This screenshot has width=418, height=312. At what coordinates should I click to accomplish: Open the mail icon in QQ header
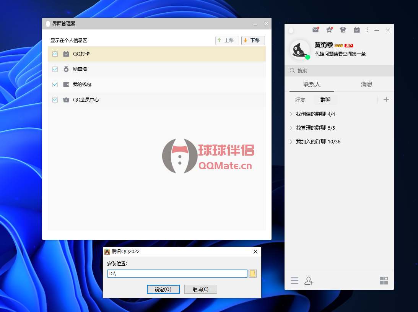[x=316, y=30]
